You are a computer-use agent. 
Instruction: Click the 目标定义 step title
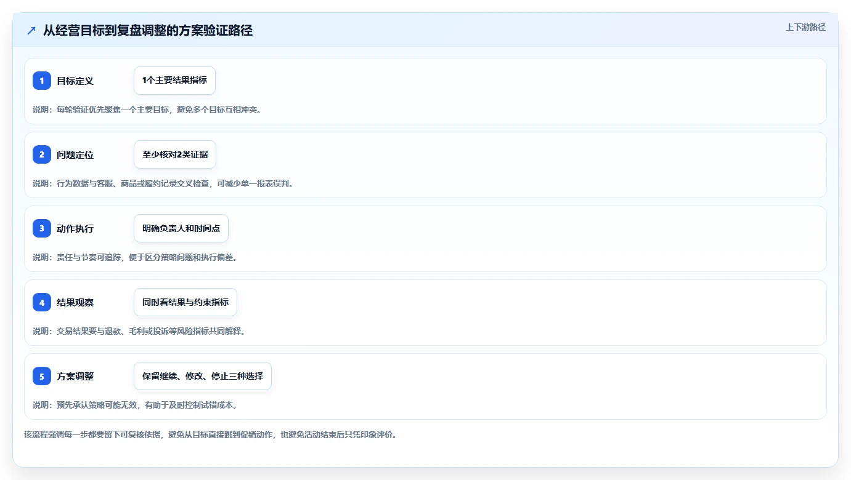tap(75, 81)
